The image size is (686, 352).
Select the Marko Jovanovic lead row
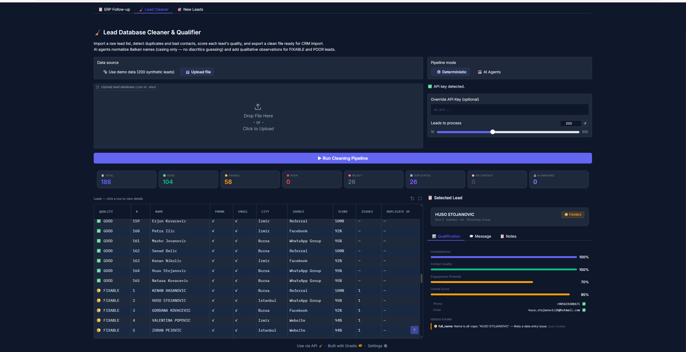257,241
